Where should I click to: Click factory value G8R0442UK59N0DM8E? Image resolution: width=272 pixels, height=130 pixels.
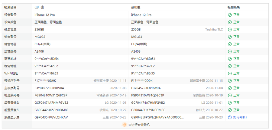coord(51,110)
